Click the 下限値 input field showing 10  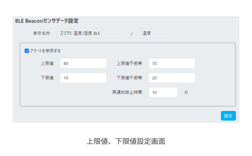pos(83,78)
